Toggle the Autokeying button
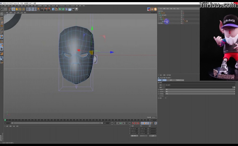Viewport: 238px width, 146px height. (x=136, y=123)
